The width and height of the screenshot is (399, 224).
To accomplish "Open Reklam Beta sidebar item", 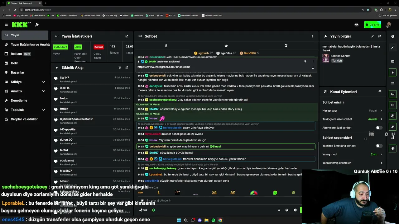I will click(x=25, y=54).
